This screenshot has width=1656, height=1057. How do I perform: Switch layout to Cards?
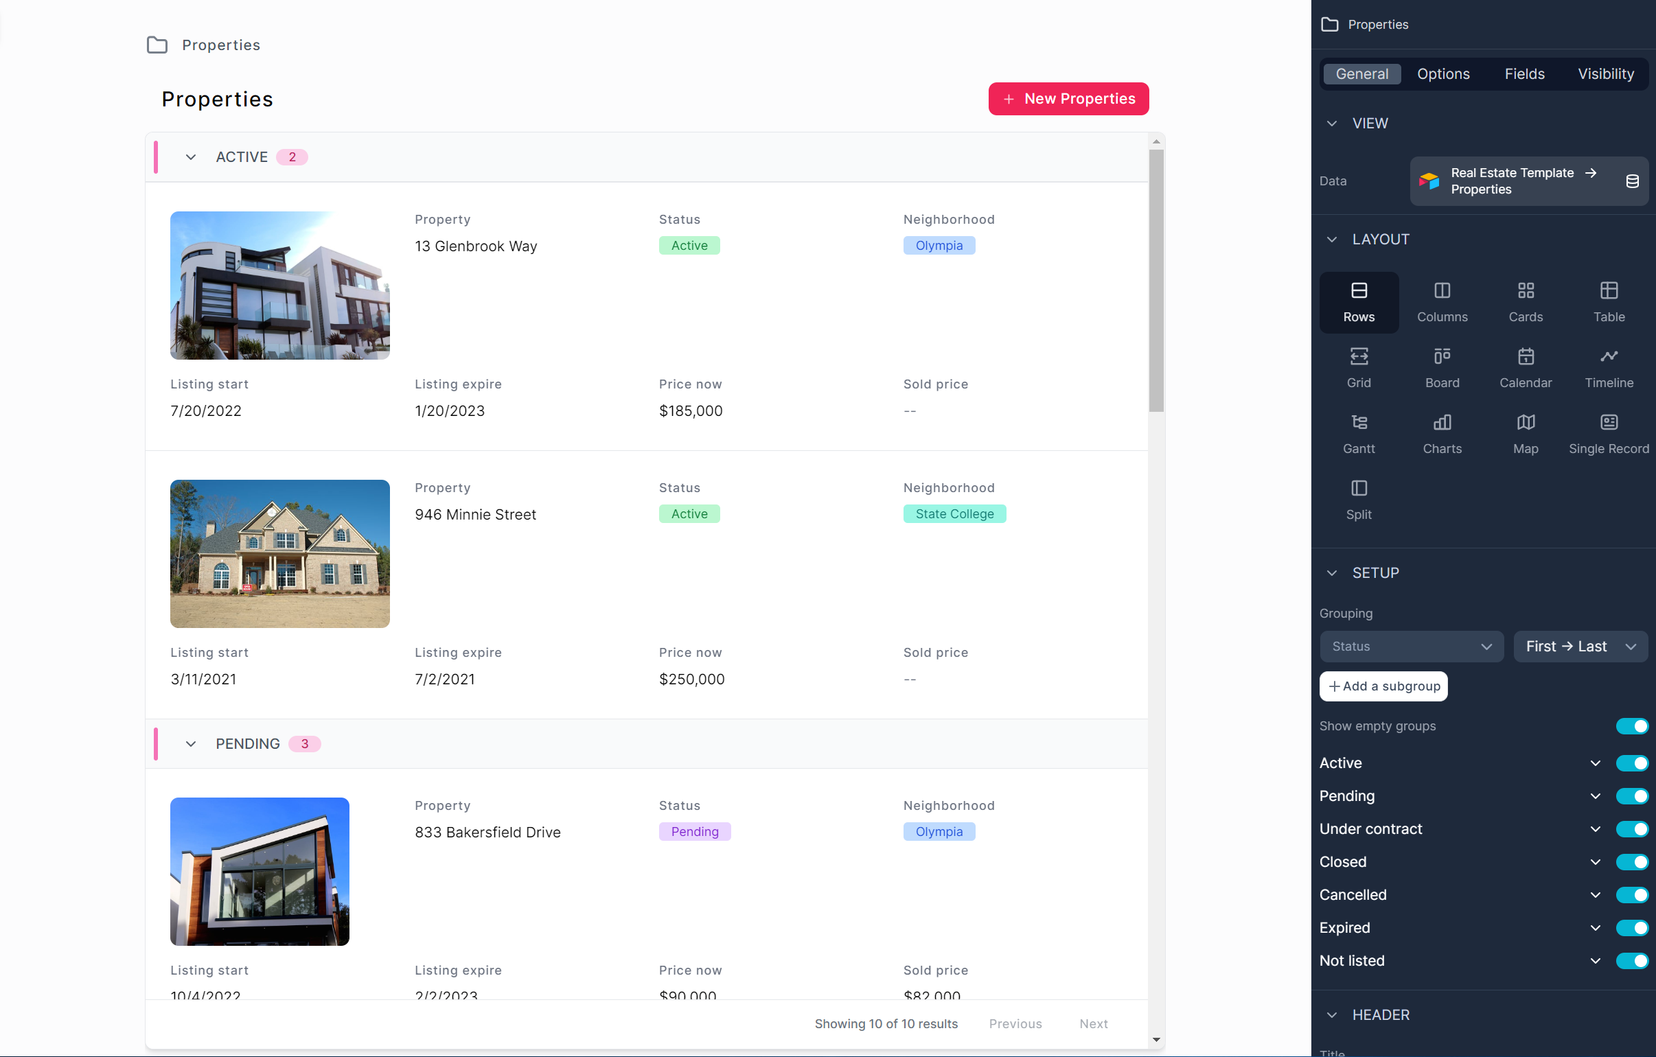[x=1525, y=301]
